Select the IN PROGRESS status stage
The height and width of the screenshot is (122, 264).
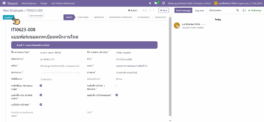click(x=143, y=17)
